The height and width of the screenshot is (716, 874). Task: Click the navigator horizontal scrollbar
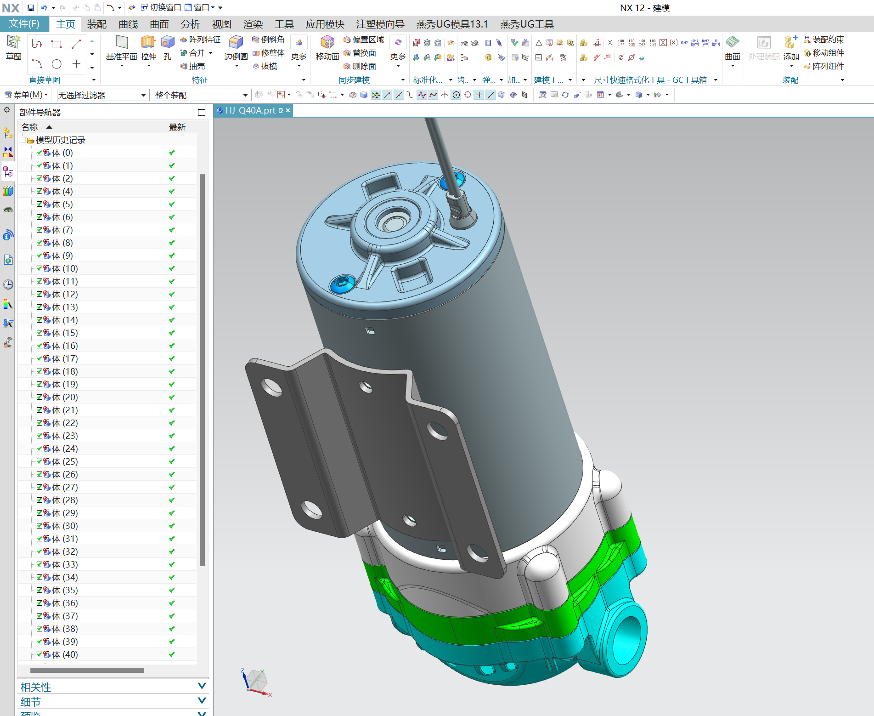(x=87, y=670)
